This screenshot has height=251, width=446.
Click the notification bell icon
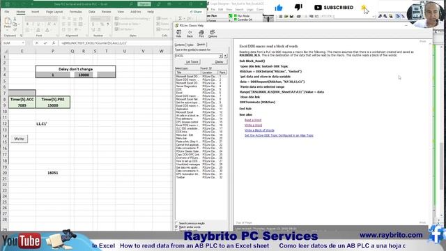[x=364, y=8]
